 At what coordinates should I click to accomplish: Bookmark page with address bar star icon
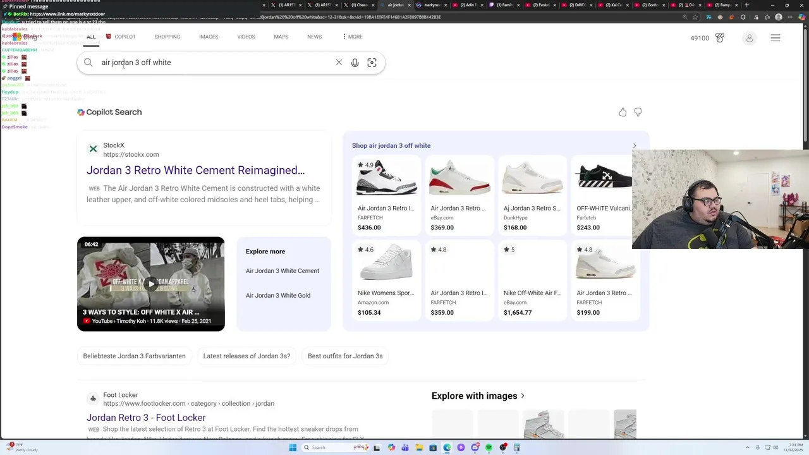(x=696, y=17)
